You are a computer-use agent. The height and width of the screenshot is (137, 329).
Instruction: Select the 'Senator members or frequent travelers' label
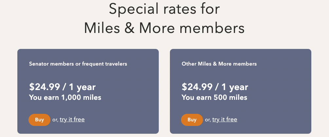(78, 64)
